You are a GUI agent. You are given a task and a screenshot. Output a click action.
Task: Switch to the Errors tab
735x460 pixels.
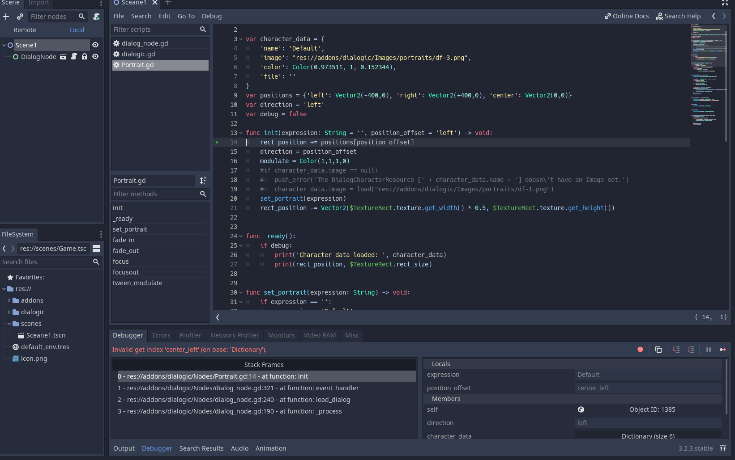tap(161, 335)
